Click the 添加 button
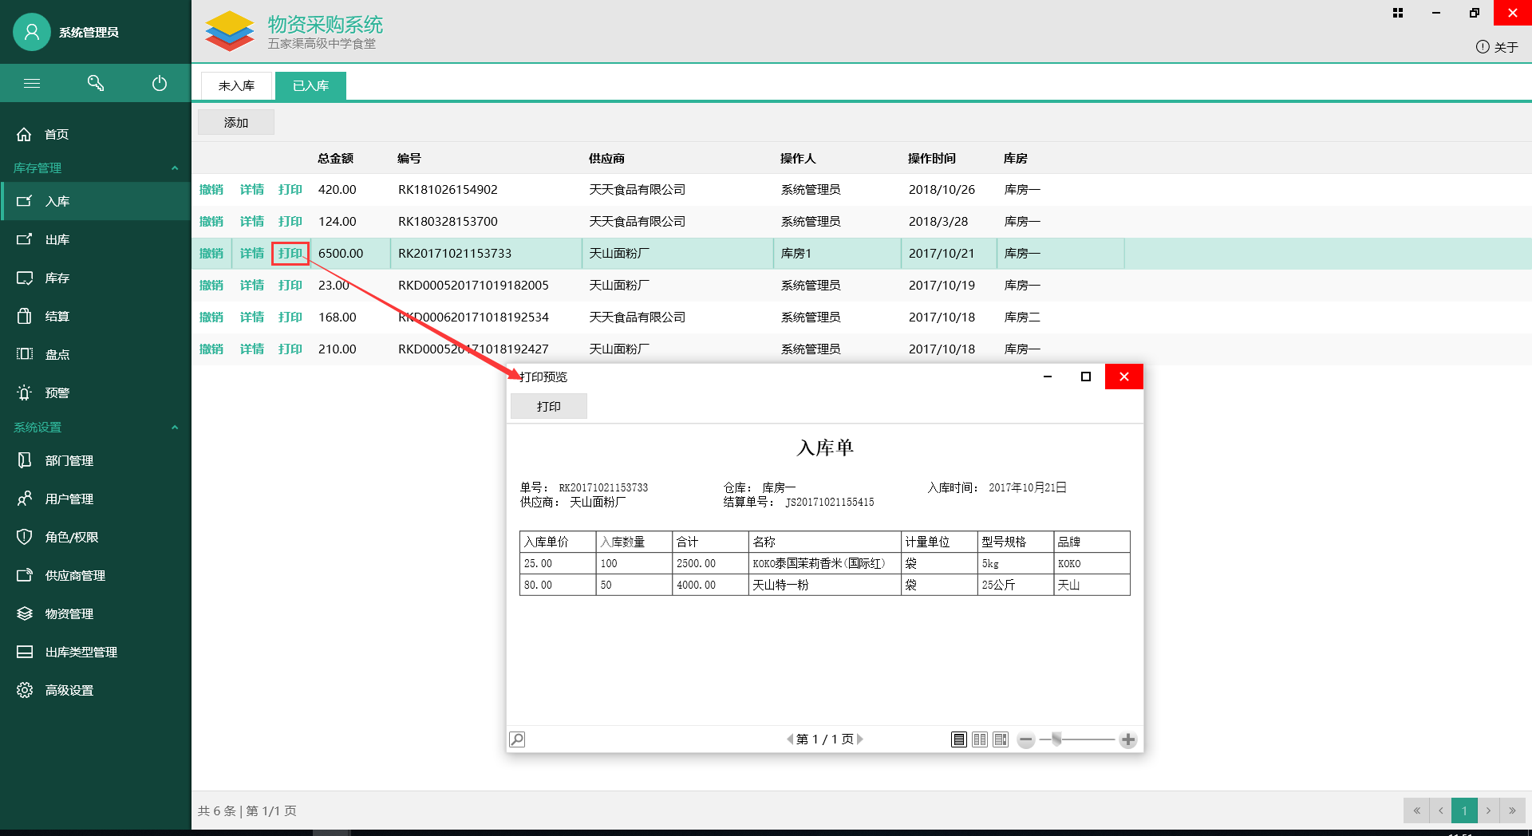The image size is (1532, 836). click(x=236, y=123)
